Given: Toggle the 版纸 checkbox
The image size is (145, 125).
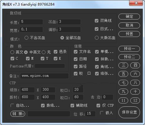Looking at the screenshot, I should coord(43,105).
